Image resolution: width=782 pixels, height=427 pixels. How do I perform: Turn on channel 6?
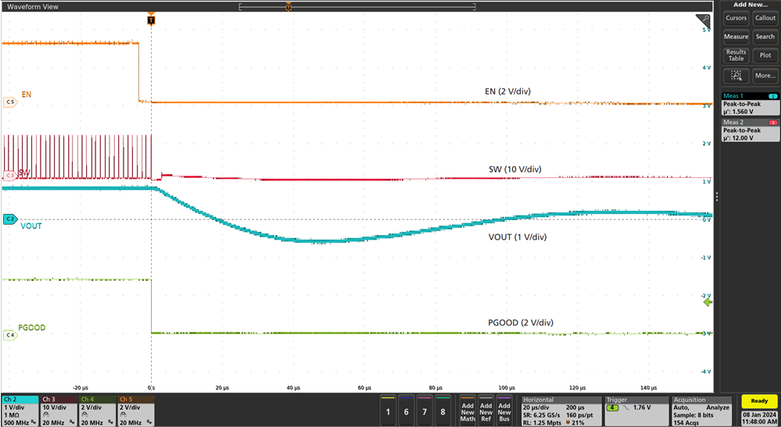point(406,410)
